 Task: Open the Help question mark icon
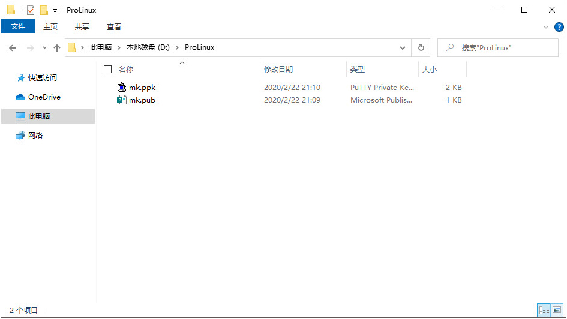(x=559, y=26)
